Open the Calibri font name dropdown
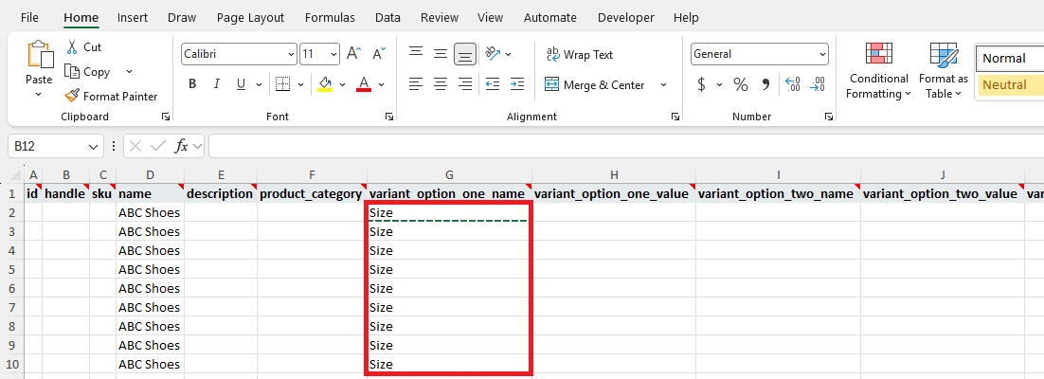 click(x=291, y=54)
